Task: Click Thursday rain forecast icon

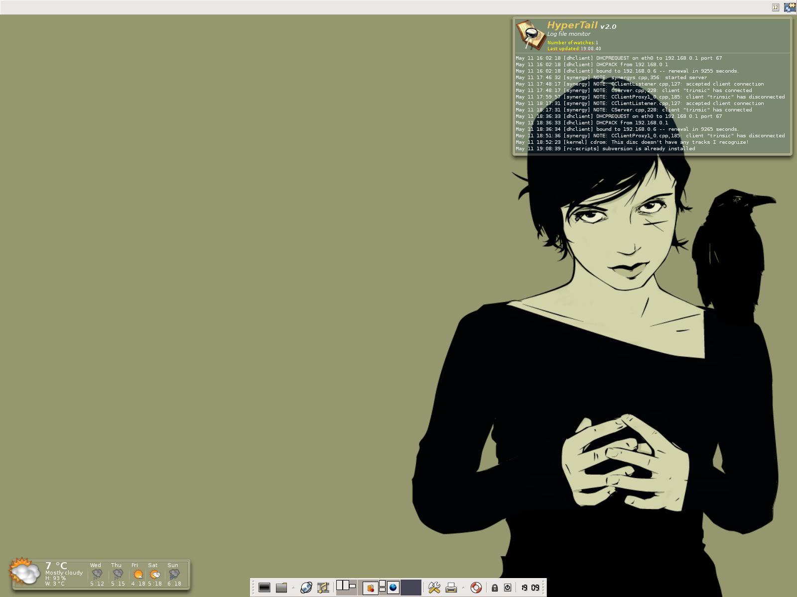Action: pyautogui.click(x=118, y=574)
